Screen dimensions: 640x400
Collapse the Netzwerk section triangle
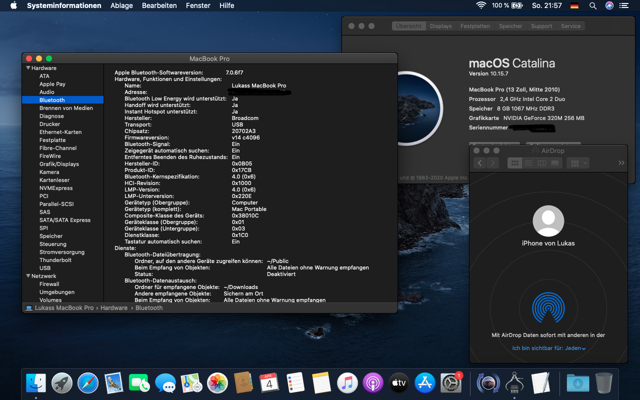pos(28,276)
